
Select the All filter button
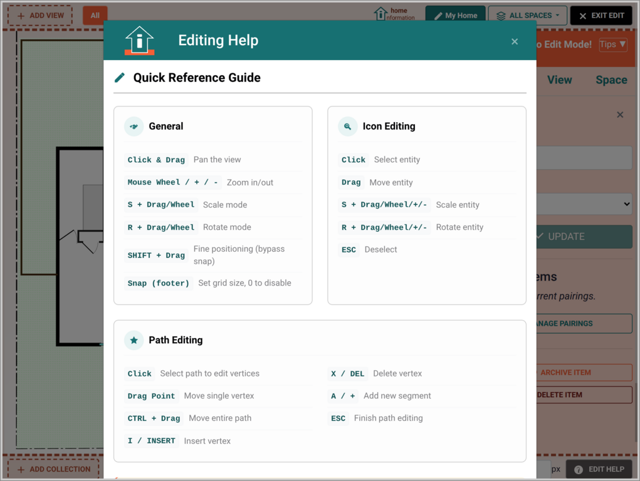tap(95, 16)
